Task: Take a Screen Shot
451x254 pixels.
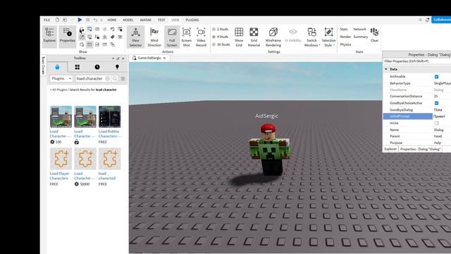Action: 186,37
